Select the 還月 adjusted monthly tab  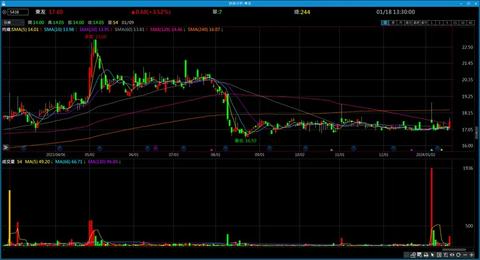pyautogui.click(x=424, y=23)
